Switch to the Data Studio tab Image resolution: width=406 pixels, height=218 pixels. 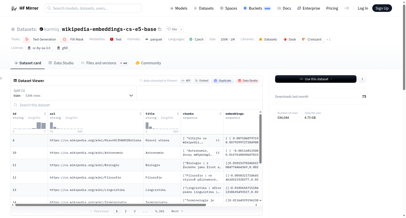click(x=61, y=63)
